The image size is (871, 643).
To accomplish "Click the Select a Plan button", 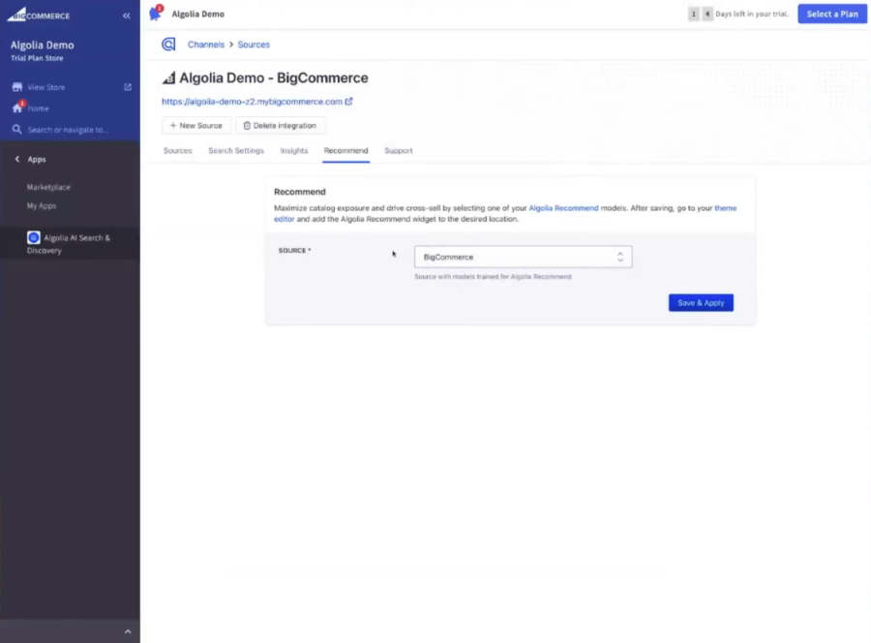I will (832, 14).
